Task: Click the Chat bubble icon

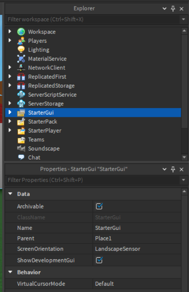Action: (x=21, y=157)
